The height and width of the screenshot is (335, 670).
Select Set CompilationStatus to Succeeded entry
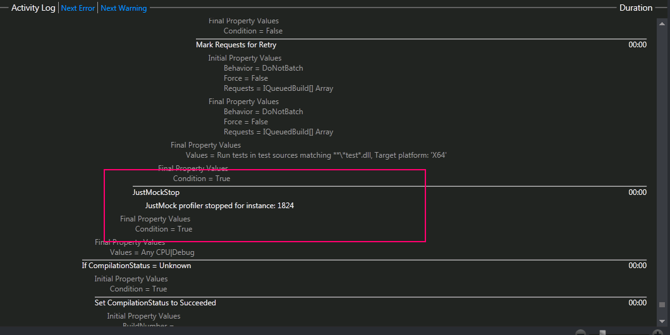155,303
